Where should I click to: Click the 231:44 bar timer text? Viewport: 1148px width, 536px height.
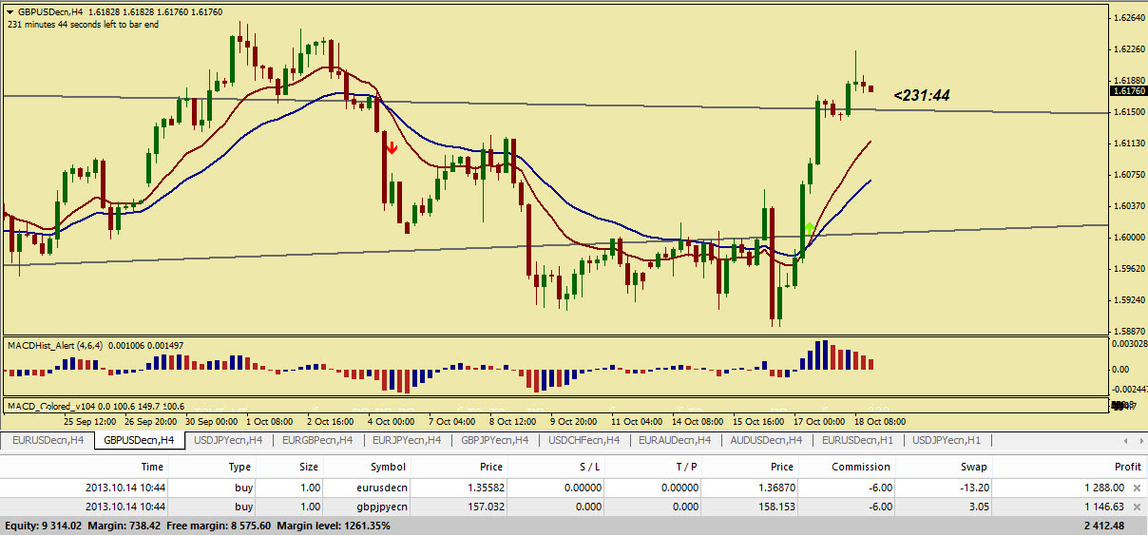click(922, 95)
